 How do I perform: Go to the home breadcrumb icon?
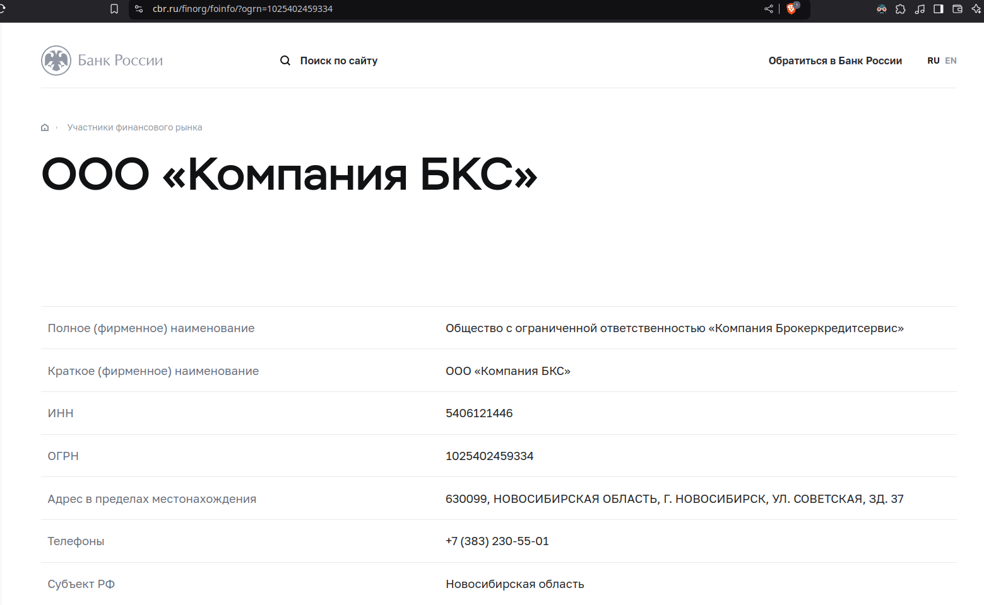point(45,127)
